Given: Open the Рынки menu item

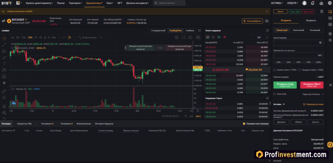Looking at the screenshot, I should click(x=61, y=3).
